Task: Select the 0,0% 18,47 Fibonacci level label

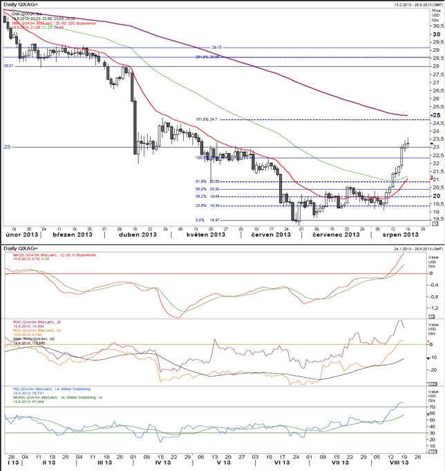Action: click(x=207, y=220)
